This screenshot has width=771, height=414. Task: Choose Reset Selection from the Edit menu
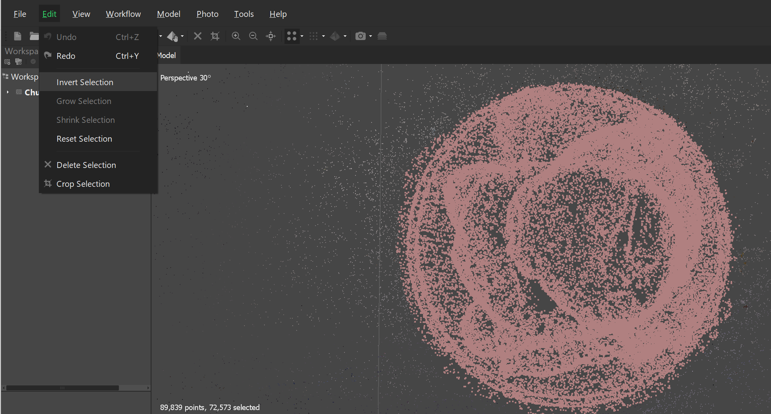point(84,139)
